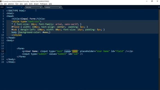Open the Find menu
This screenshot has height=90, width=160.
click(x=17, y=4)
